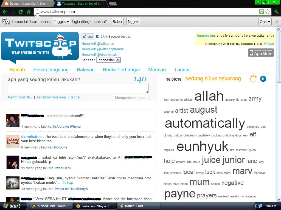This screenshot has width=281, height=210.
Task: Click the Angeladyan username link
Action: click(x=206, y=35)
